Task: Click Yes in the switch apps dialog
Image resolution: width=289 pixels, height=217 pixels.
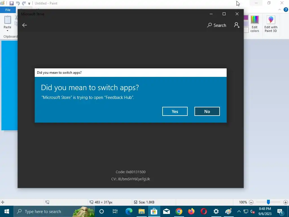Action: pos(175,111)
